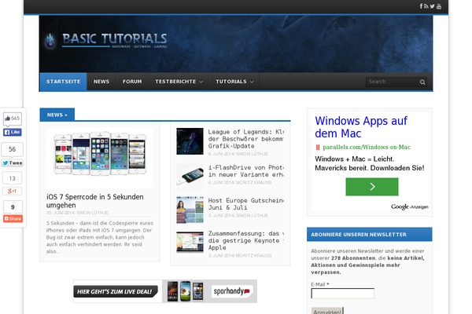472x314 pixels.
Task: Click the Abonniere unseren Newsletter header
Action: (x=370, y=235)
